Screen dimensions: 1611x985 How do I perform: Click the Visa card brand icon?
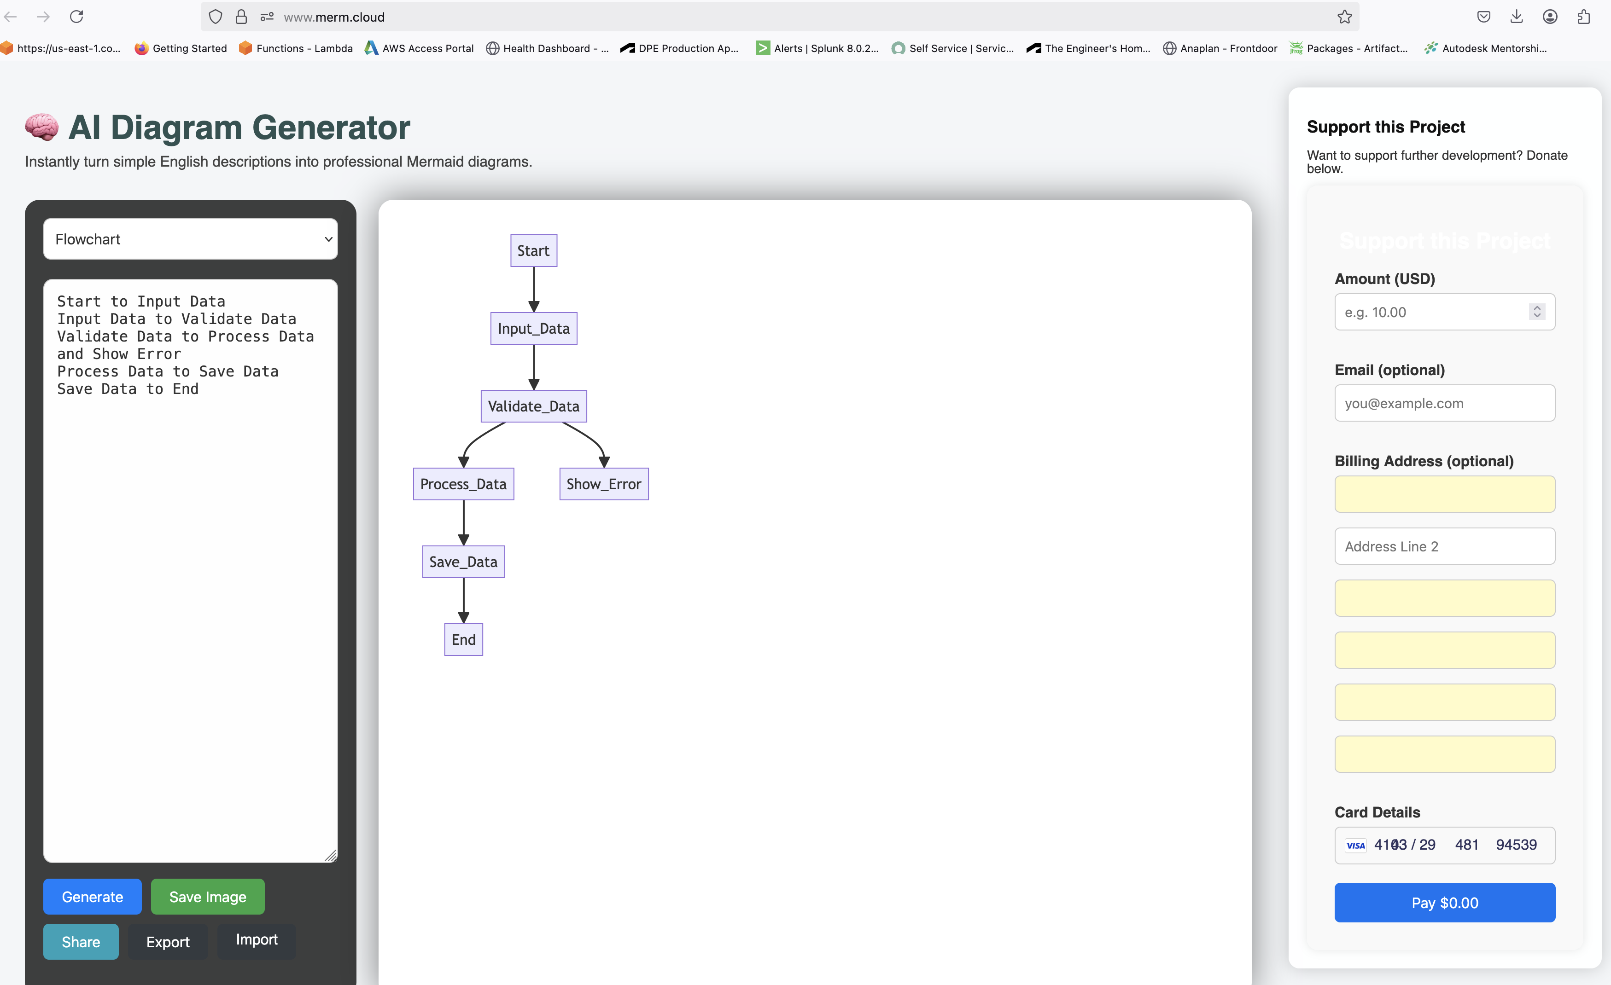[x=1355, y=845]
